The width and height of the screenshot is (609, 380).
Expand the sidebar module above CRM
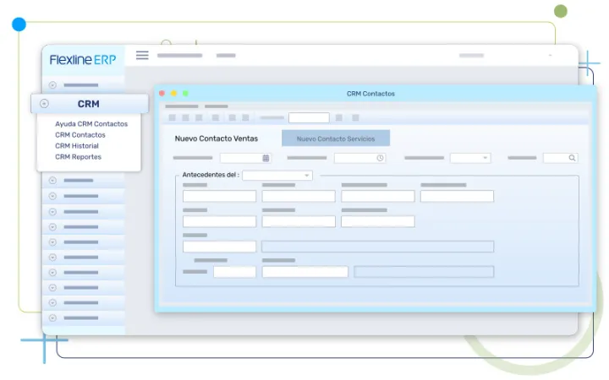[x=52, y=85]
